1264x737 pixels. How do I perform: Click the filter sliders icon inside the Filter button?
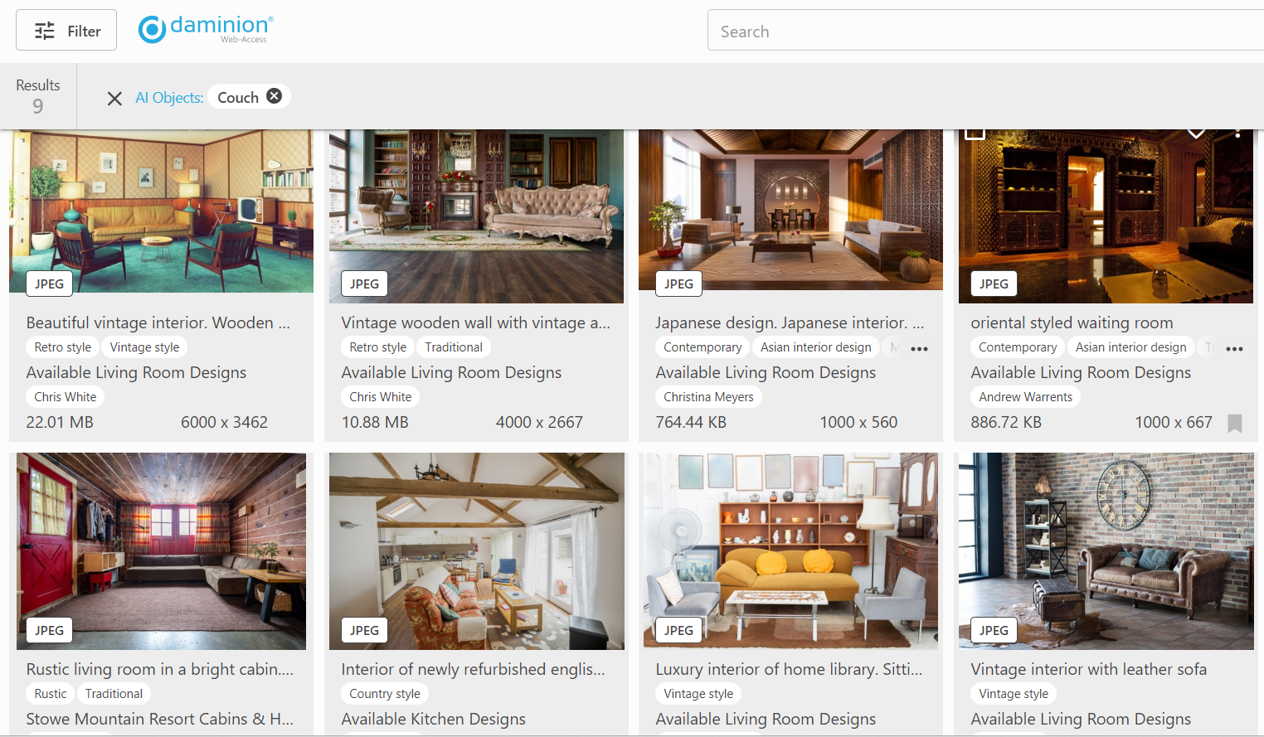tap(45, 29)
